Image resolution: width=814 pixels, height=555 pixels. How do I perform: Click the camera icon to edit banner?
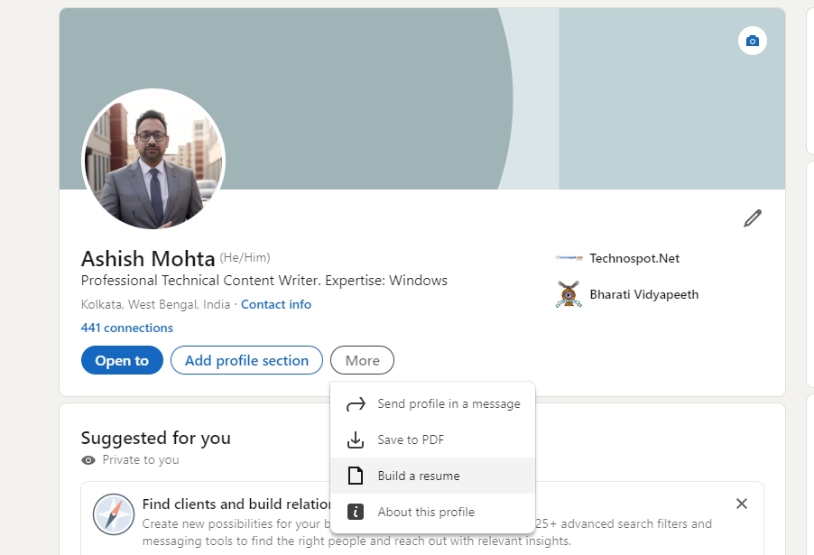(x=752, y=41)
